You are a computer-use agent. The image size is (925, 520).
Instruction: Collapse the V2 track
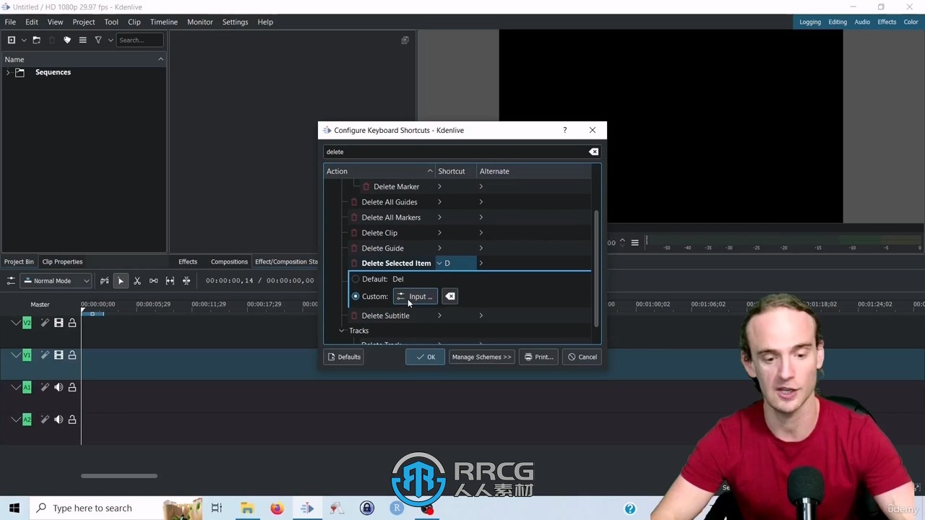(x=14, y=323)
